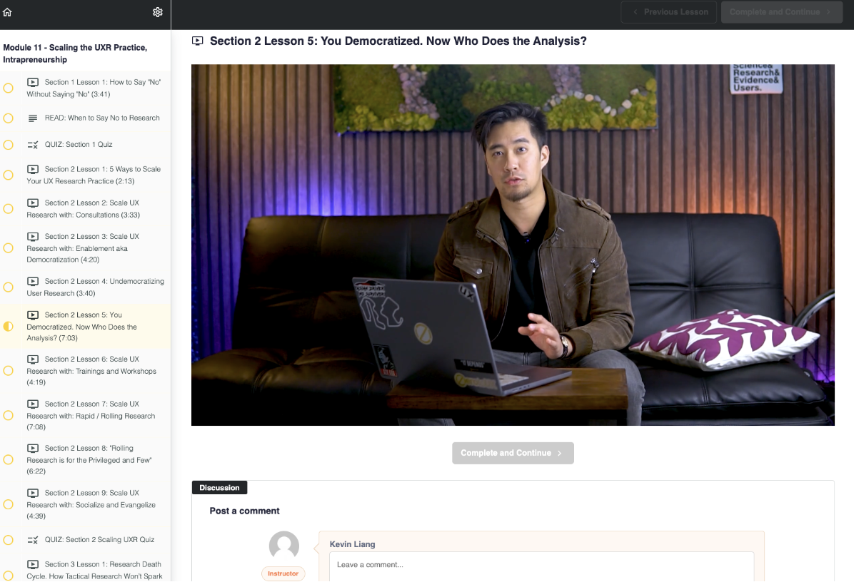The height and width of the screenshot is (582, 854).
Task: Click video icon for Section 2 Lesson 5 sidebar
Action: point(33,315)
